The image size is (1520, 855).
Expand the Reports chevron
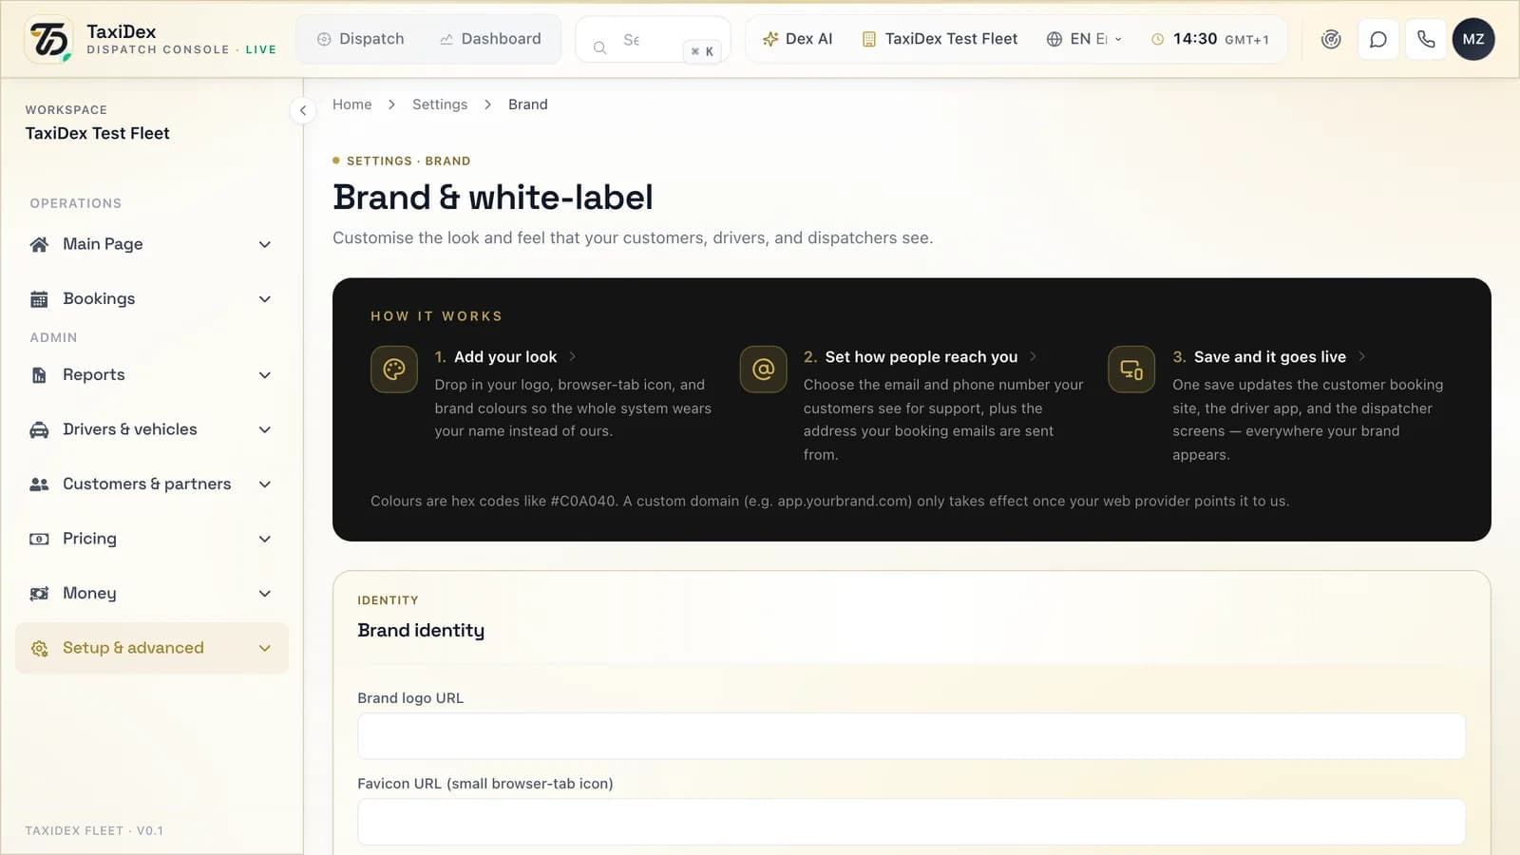[x=265, y=375]
